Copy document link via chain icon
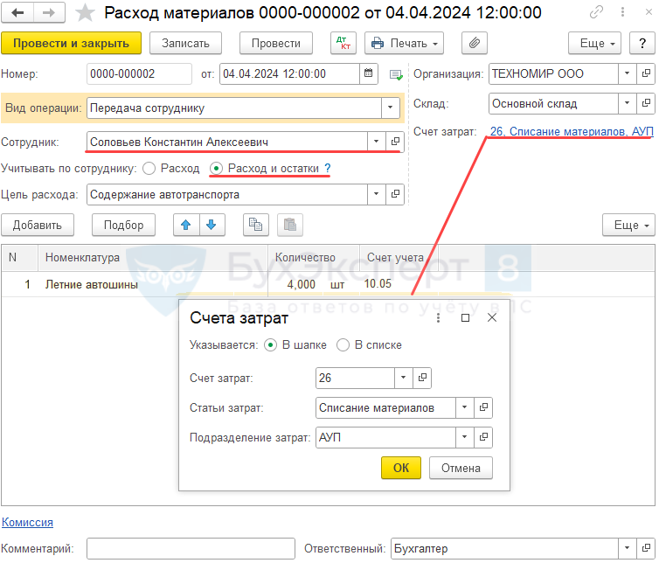The width and height of the screenshot is (659, 563). pos(596,13)
